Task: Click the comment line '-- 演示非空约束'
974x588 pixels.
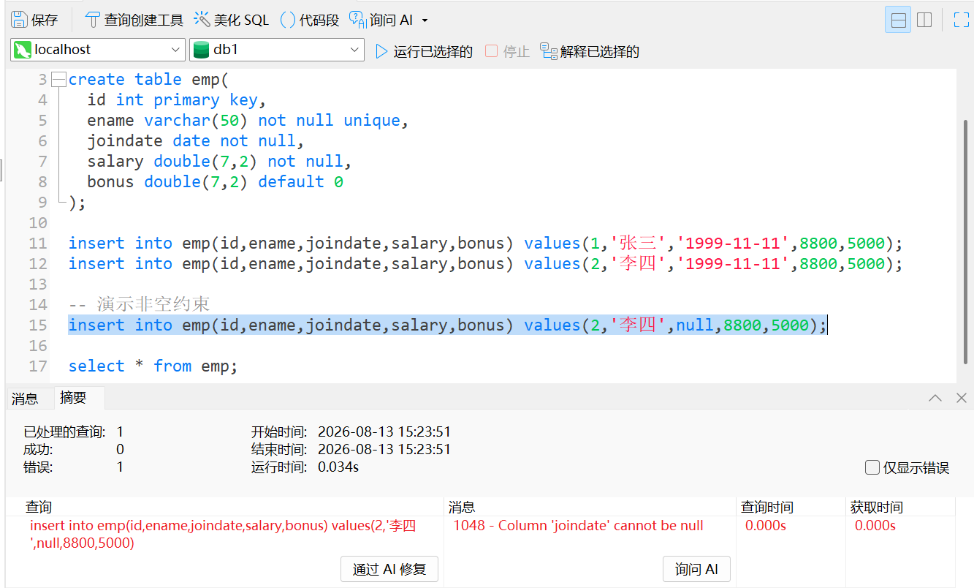Action: click(140, 304)
